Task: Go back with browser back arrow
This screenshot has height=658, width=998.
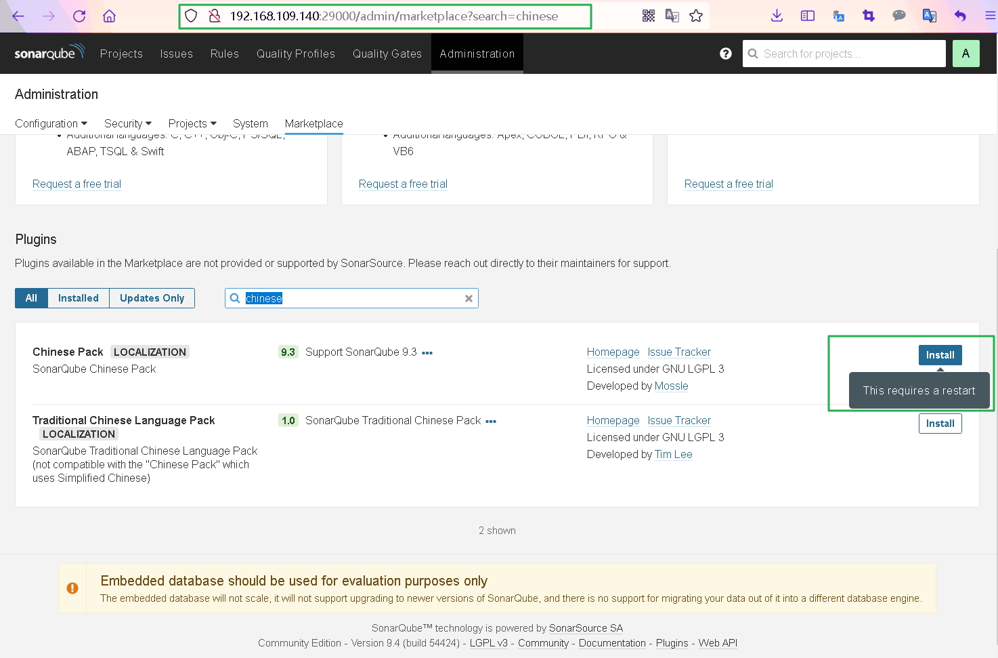Action: [18, 16]
